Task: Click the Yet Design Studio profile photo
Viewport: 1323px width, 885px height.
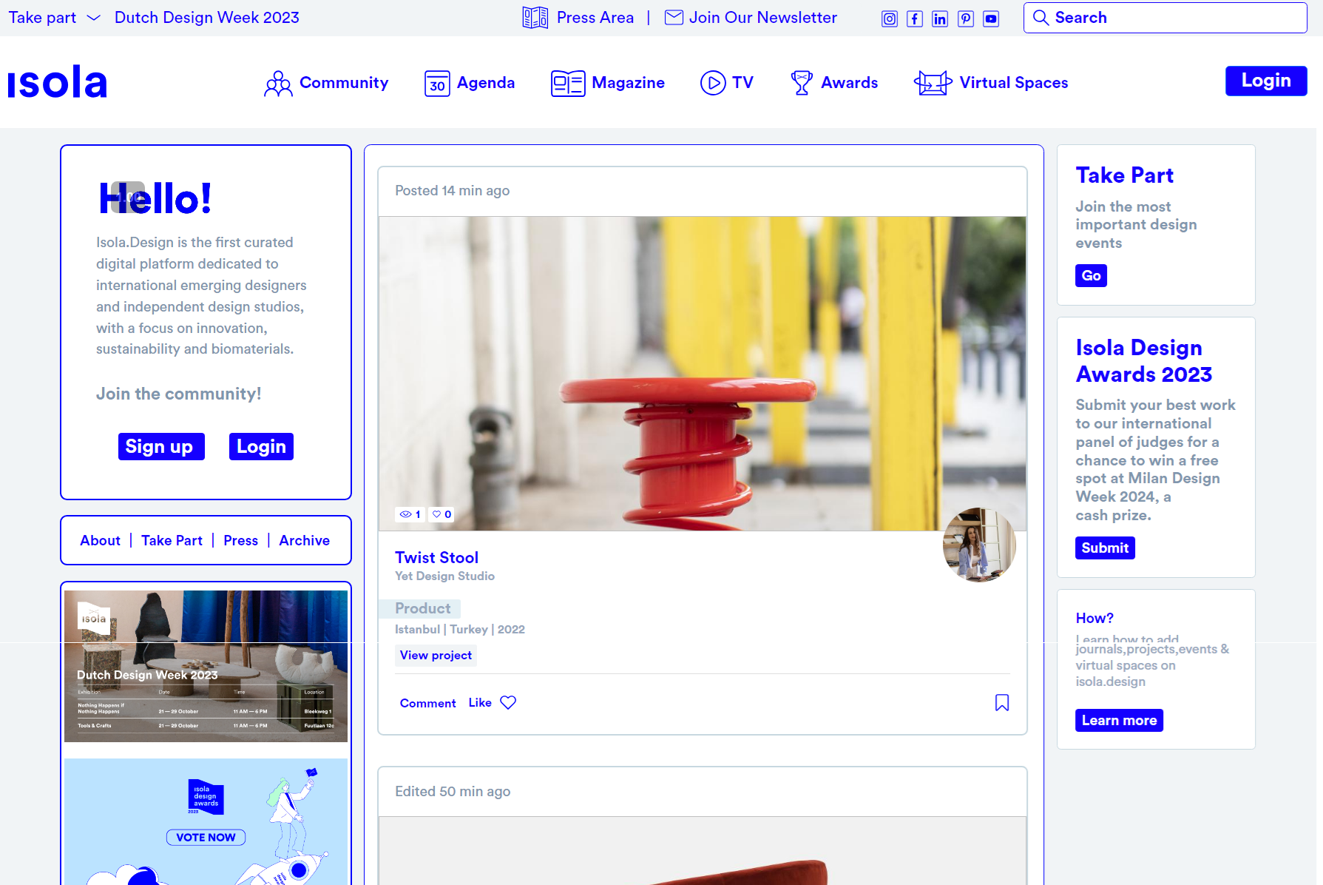Action: [x=978, y=544]
